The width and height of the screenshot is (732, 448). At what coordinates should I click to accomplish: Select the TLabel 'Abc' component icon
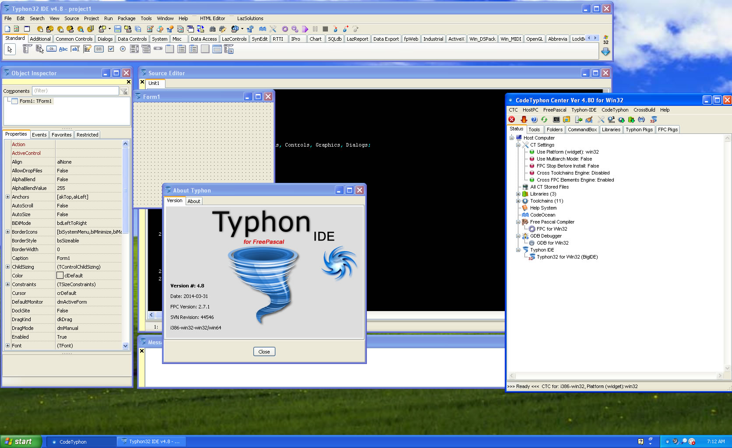pyautogui.click(x=63, y=49)
